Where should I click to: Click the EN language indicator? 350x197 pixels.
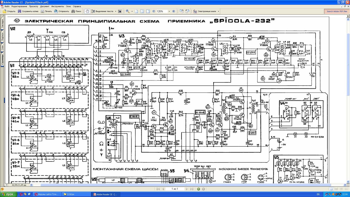tap(318, 194)
